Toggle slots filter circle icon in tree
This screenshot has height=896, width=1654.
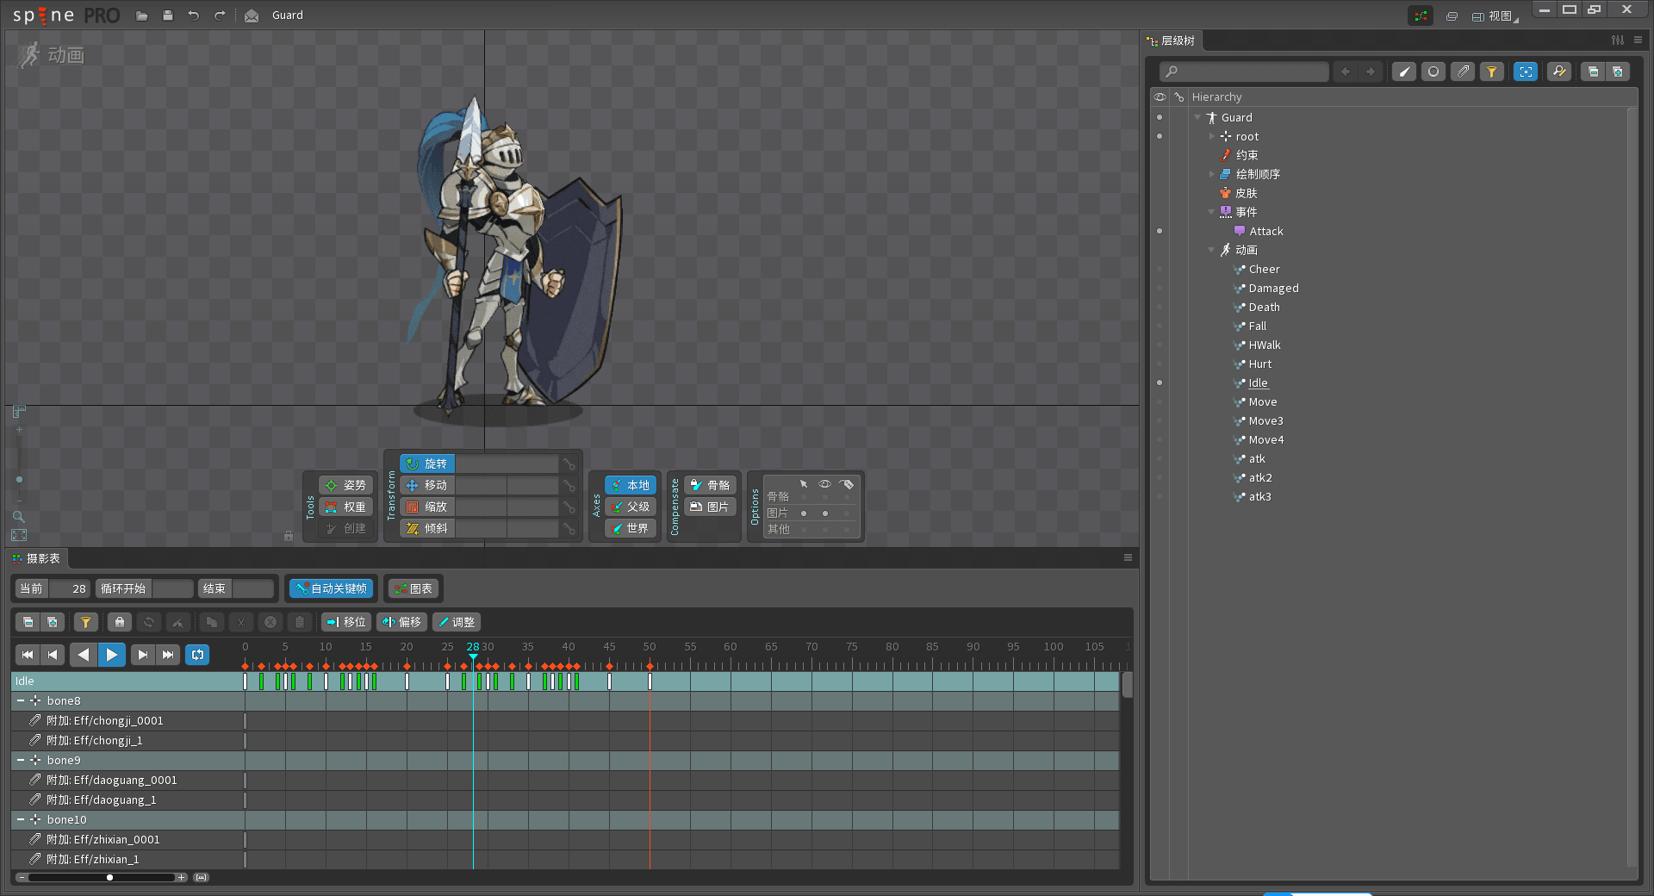(x=1433, y=72)
